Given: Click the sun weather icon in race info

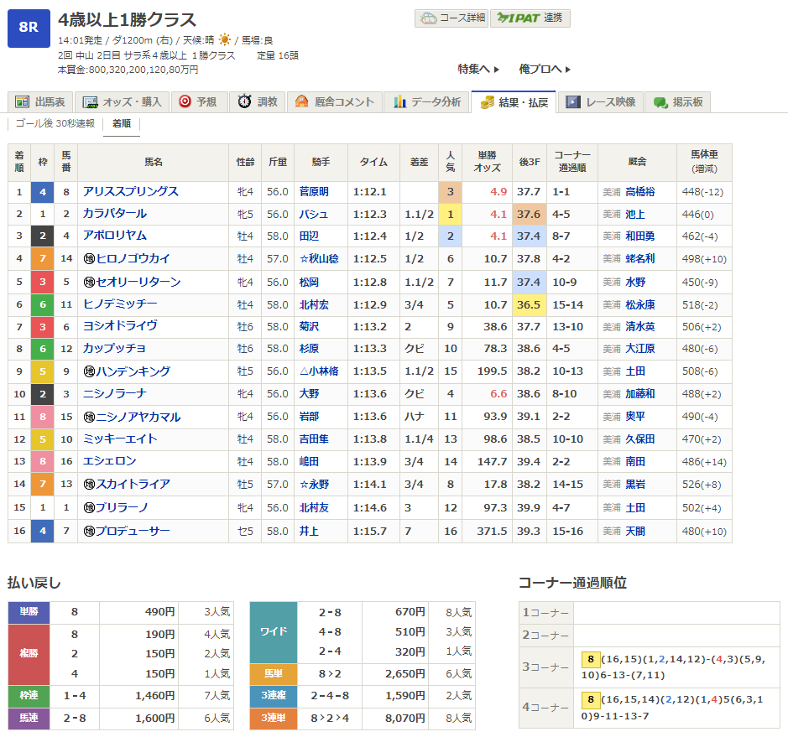Looking at the screenshot, I should (x=224, y=39).
